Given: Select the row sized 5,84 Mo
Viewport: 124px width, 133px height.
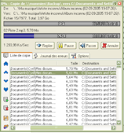Looking at the screenshot, I should coord(63,94).
